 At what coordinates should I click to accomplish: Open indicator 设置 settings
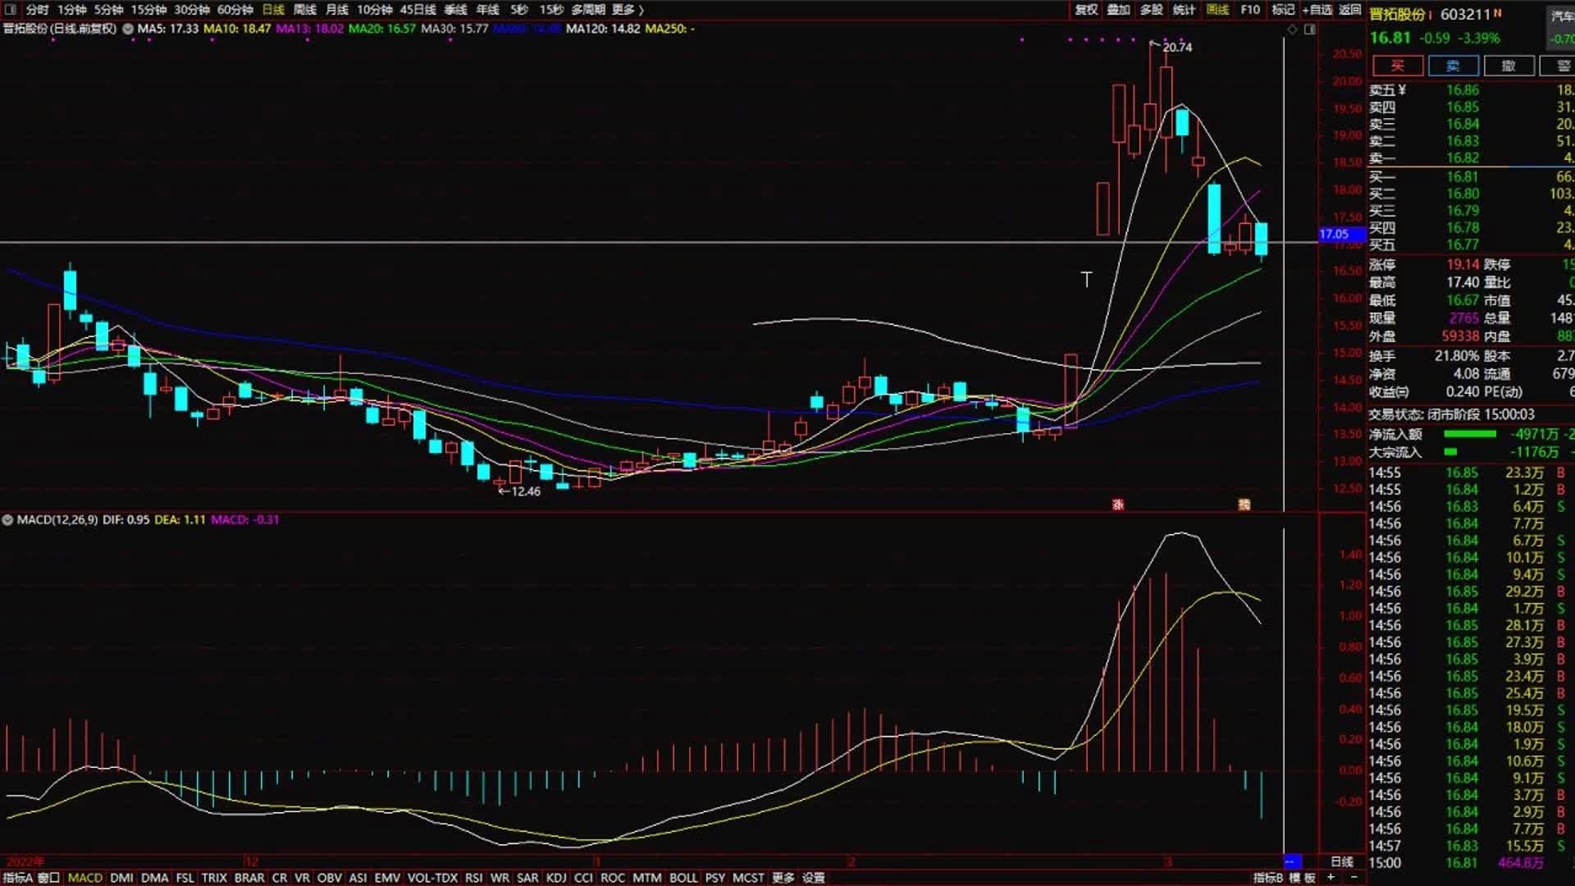coord(813,878)
